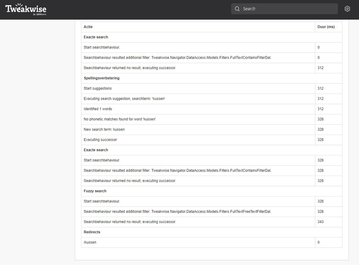Click 312 beside Executing search suggestion row
Screen dimensions: 359x265
pos(320,99)
